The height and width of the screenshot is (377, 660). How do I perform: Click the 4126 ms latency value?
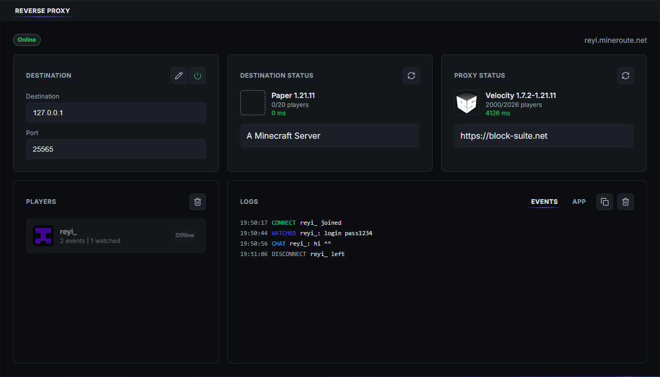tap(498, 113)
